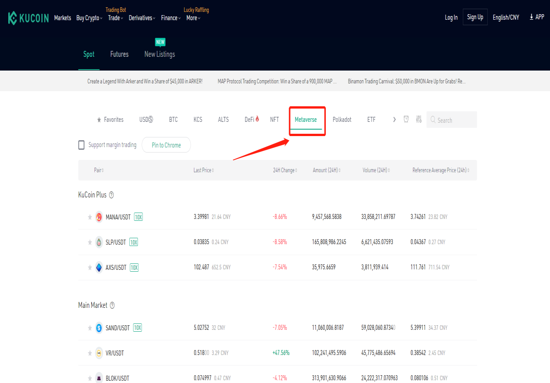The image size is (550, 383).
Task: Favorite the SLP/USDT pair star
Action: (90, 242)
